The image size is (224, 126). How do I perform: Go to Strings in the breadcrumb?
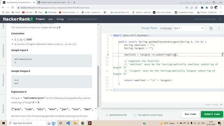click(60, 19)
